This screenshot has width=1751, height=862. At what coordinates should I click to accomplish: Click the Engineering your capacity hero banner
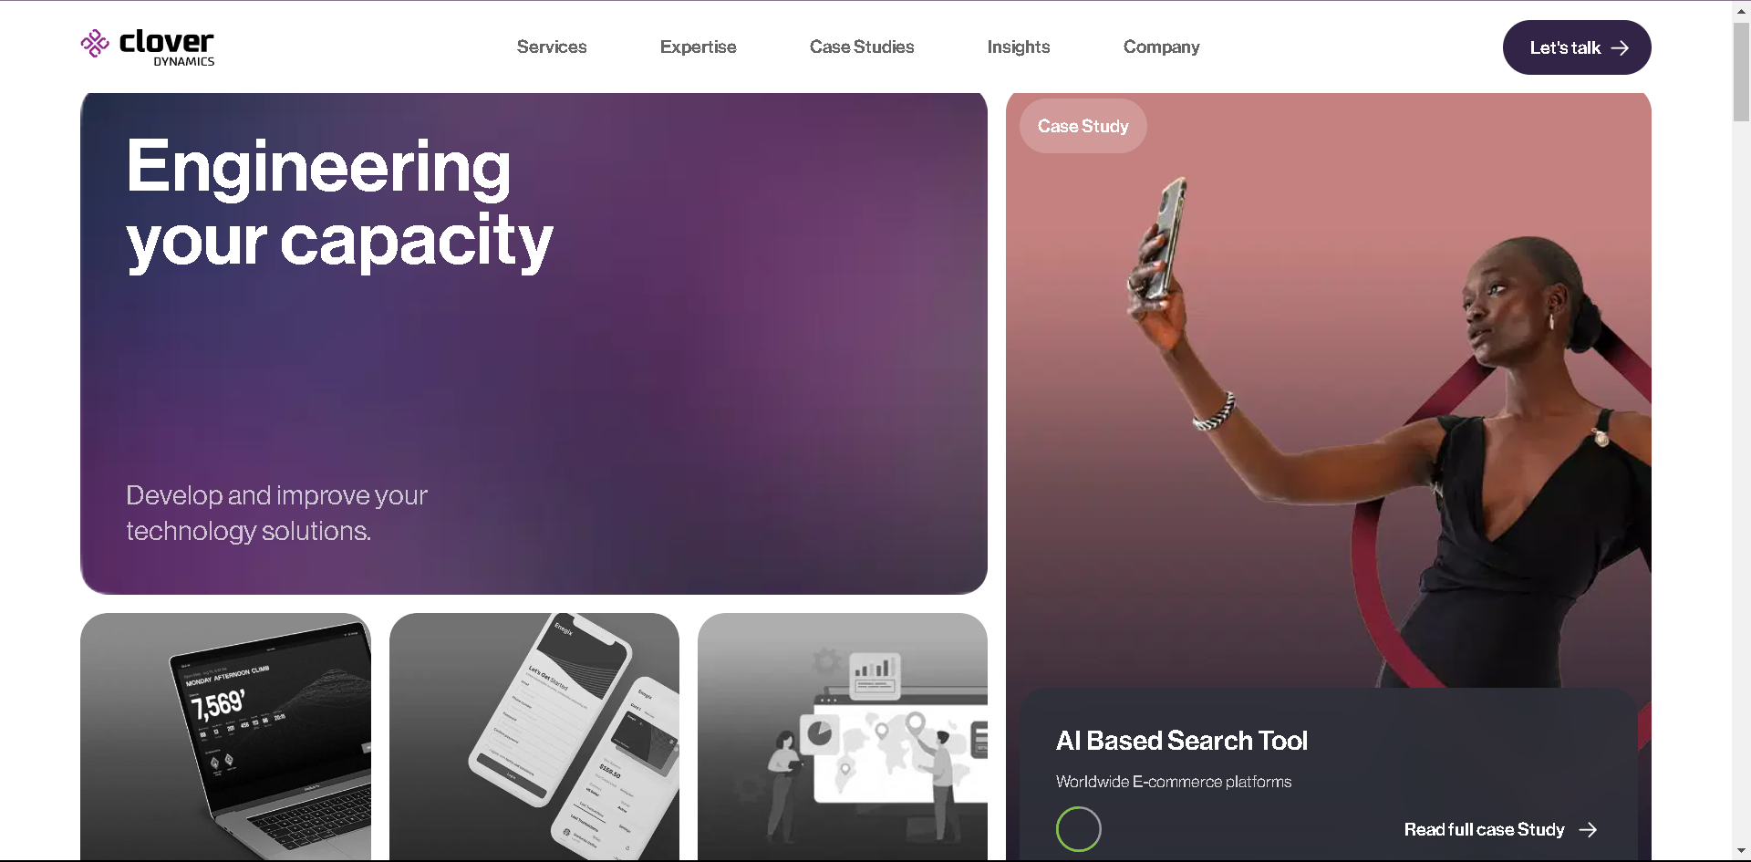click(534, 343)
